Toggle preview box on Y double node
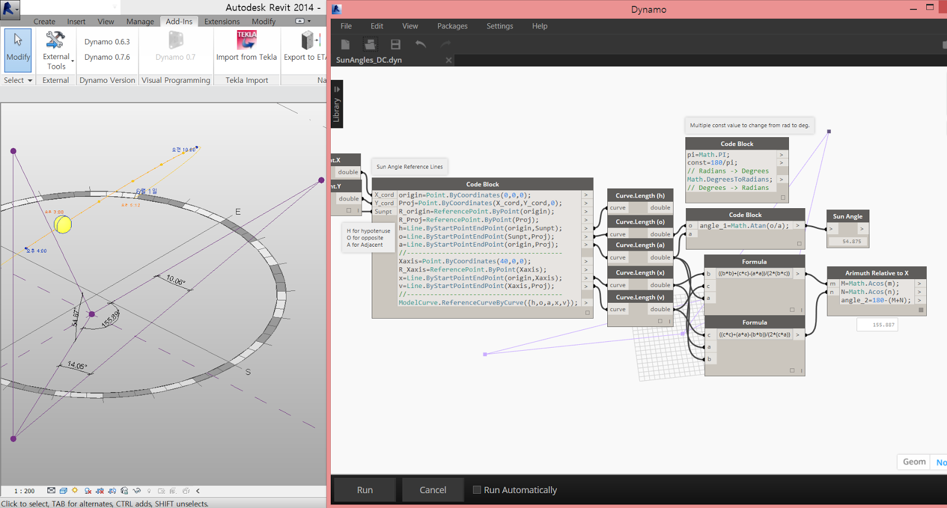This screenshot has width=947, height=508. (x=349, y=211)
